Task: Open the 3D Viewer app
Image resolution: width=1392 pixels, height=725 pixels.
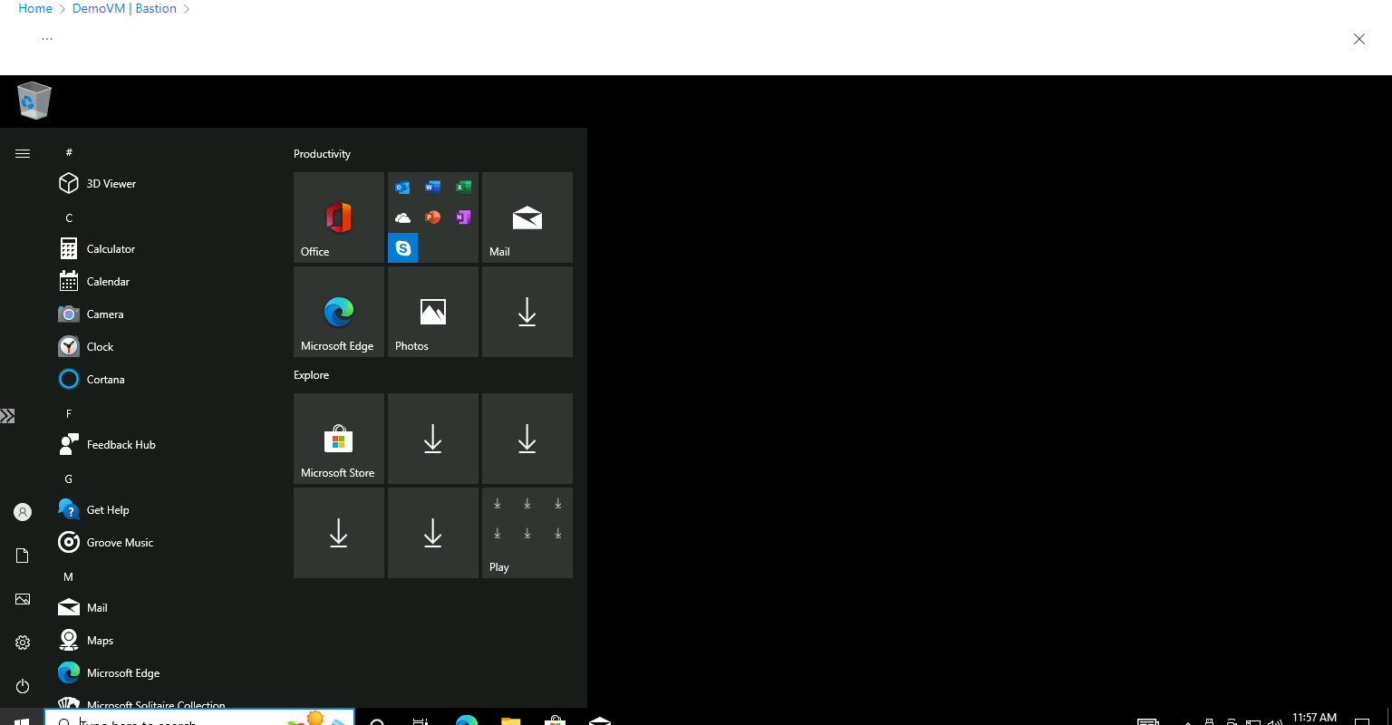Action: tap(154, 184)
